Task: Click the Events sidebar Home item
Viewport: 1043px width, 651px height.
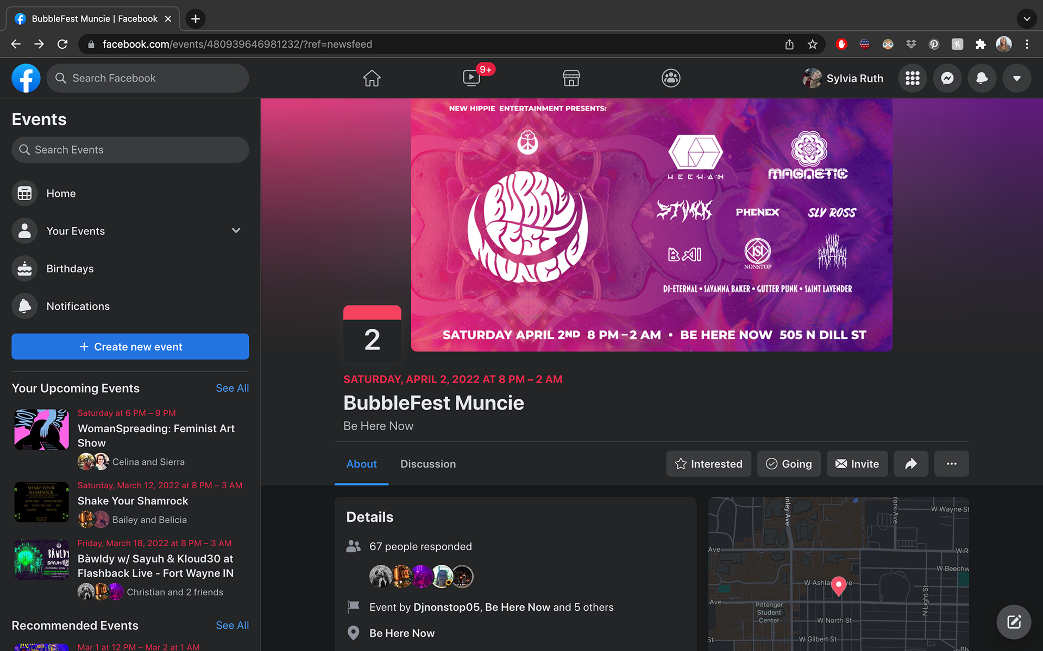Action: pos(130,193)
